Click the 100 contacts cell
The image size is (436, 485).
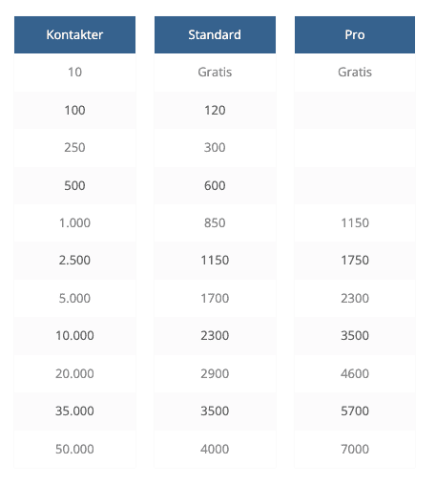pos(74,110)
